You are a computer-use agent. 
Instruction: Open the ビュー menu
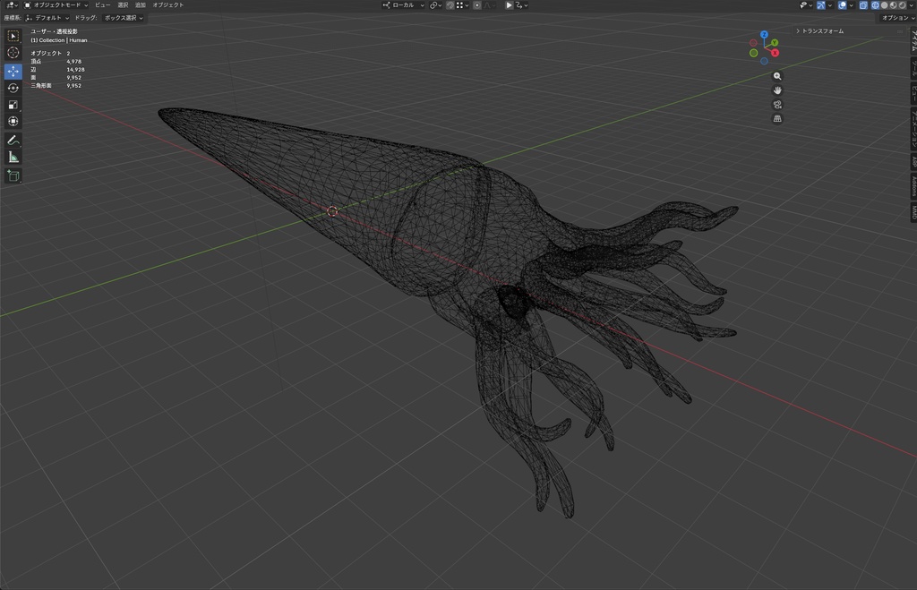103,4
